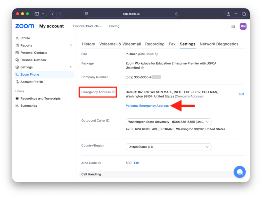Click the Pullman site value
The height and width of the screenshot is (198, 262).
point(131,54)
